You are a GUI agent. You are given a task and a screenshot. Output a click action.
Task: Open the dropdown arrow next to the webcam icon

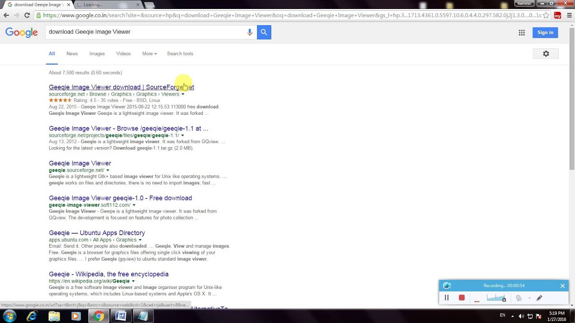pyautogui.click(x=529, y=298)
